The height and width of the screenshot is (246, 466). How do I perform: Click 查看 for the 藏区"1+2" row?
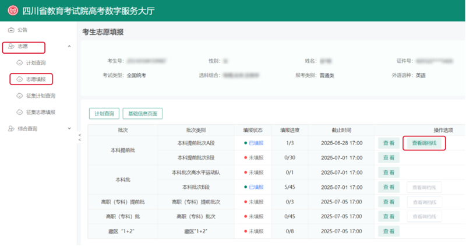pyautogui.click(x=389, y=231)
